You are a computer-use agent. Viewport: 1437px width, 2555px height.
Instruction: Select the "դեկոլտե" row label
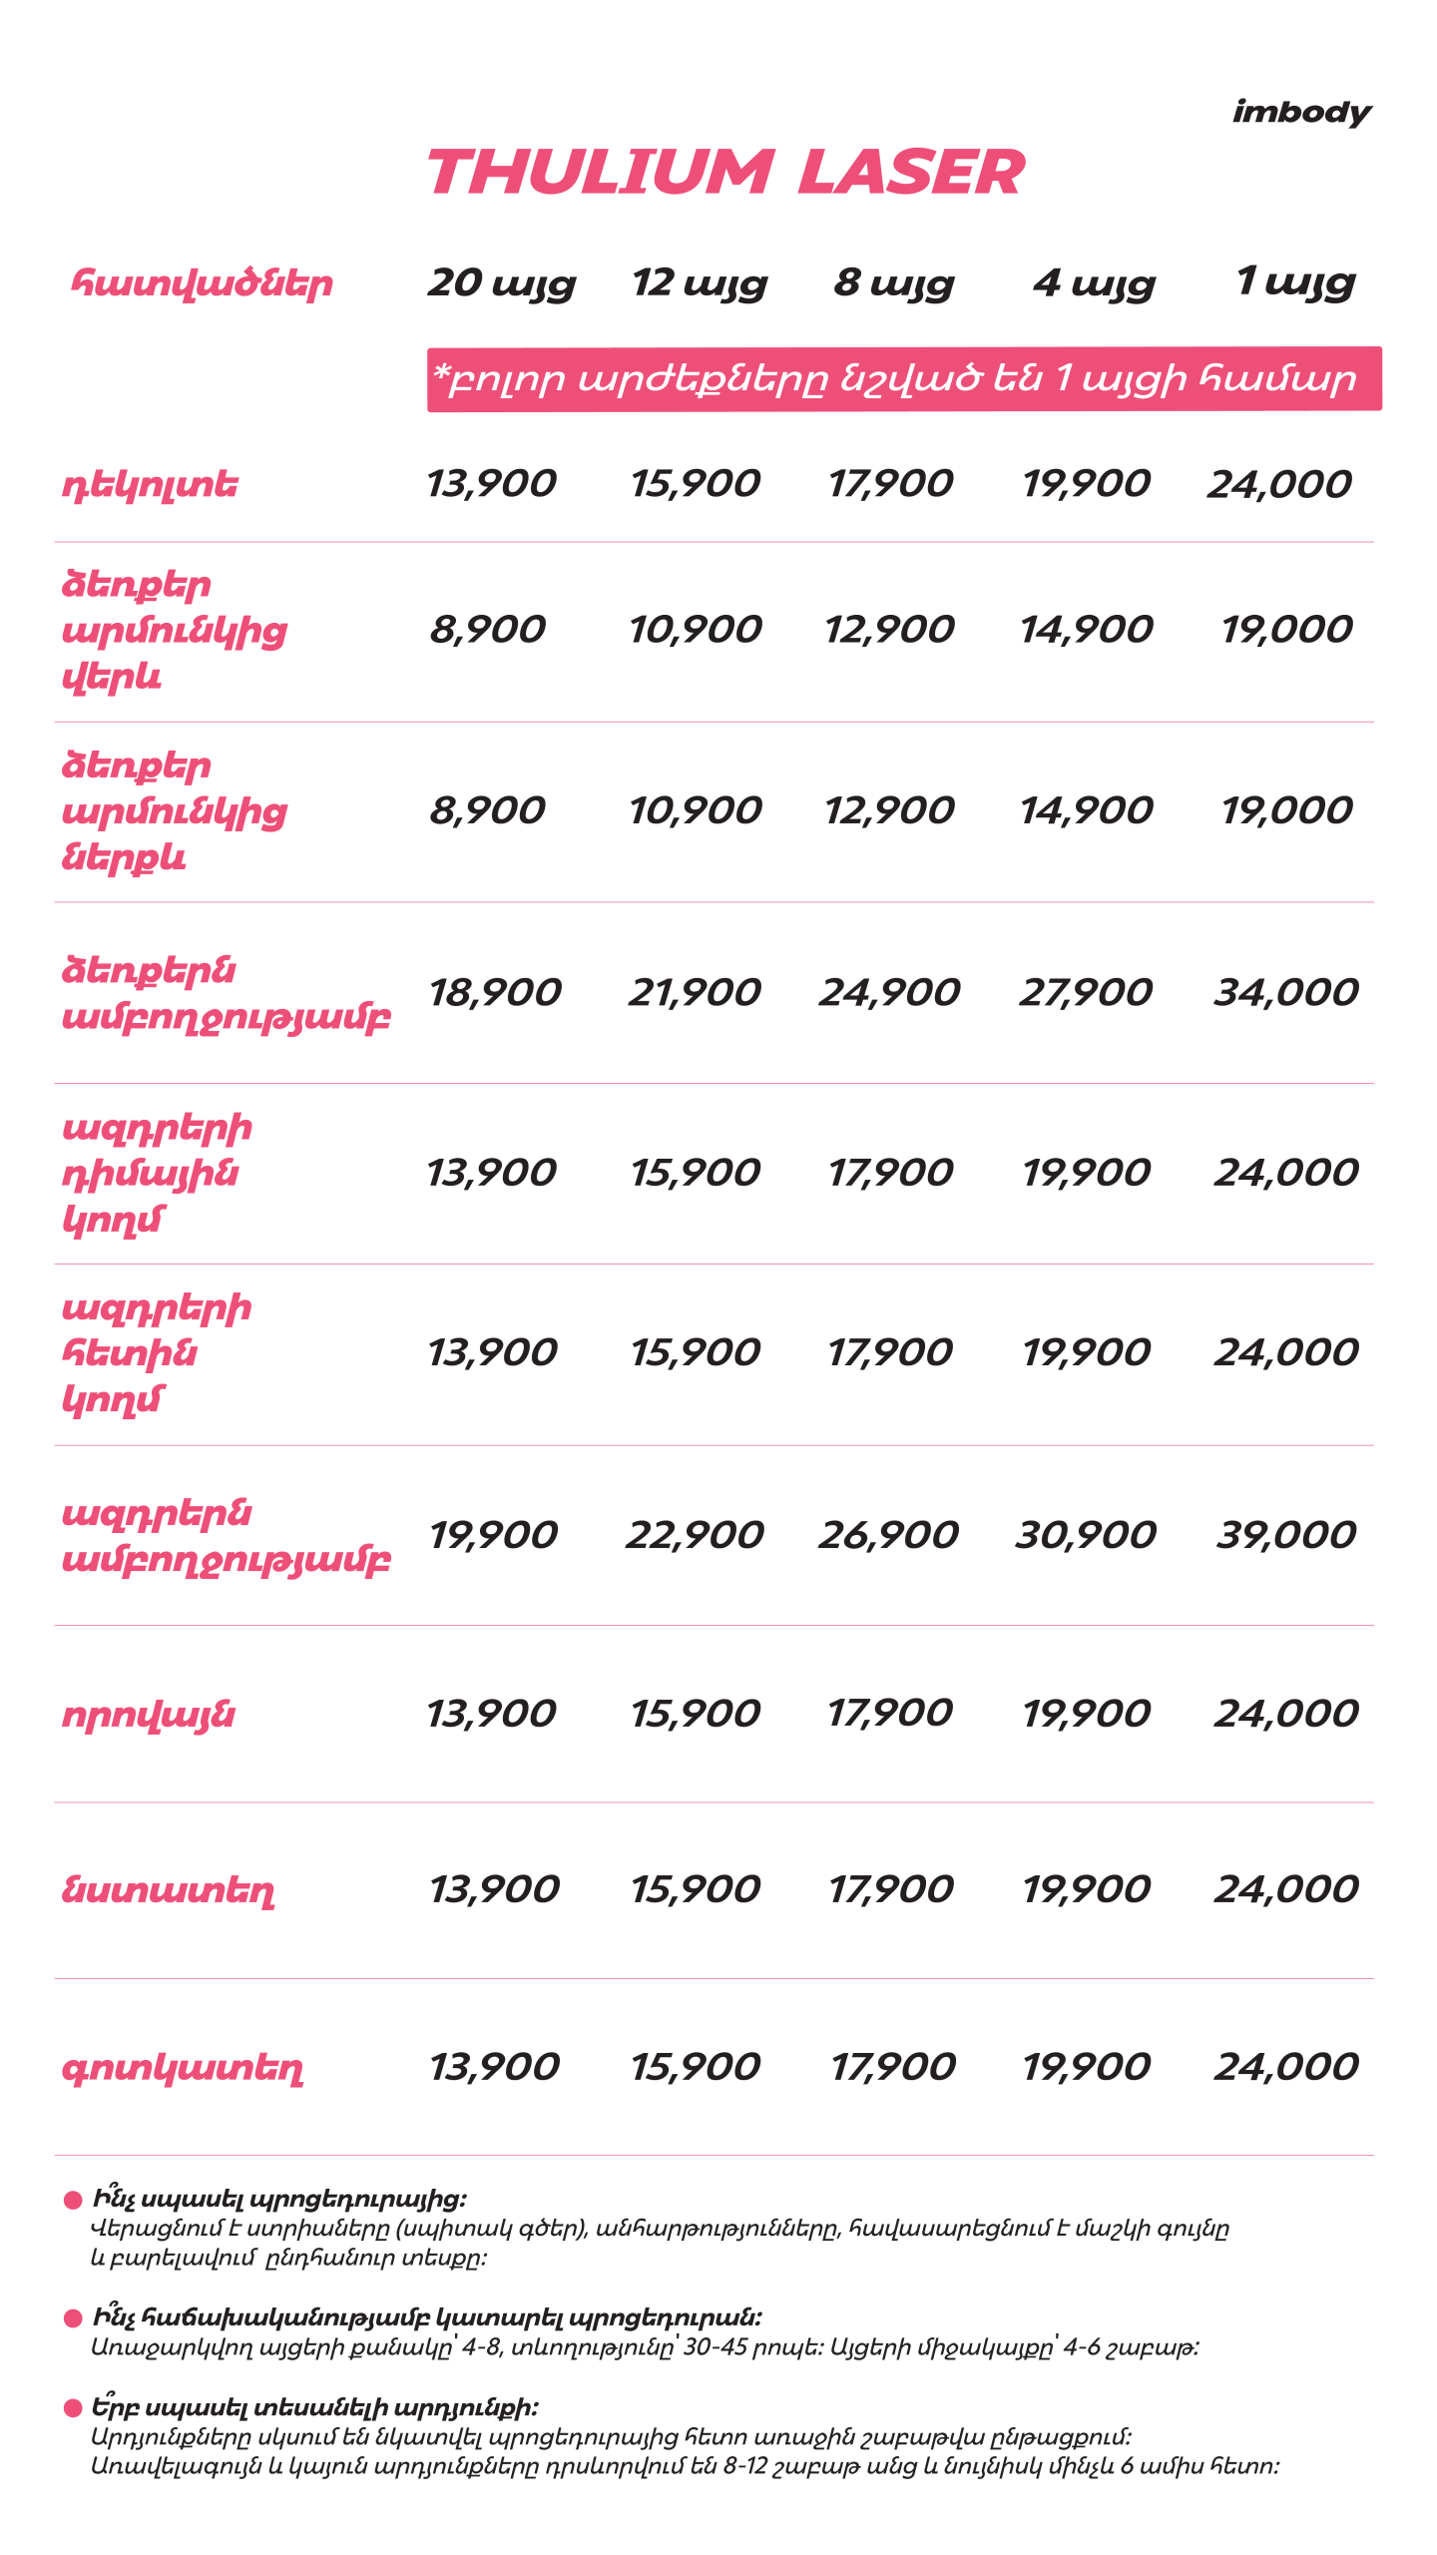(151, 486)
